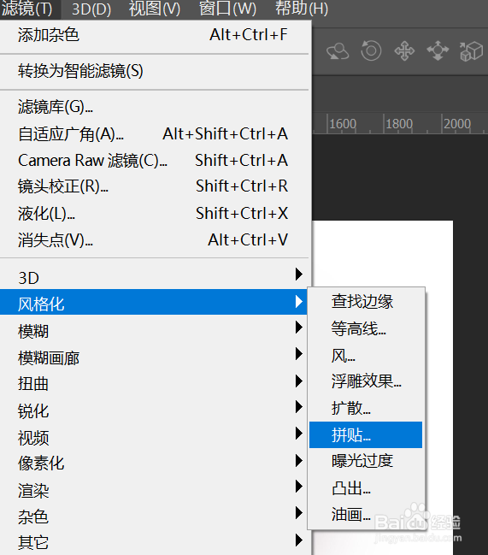The height and width of the screenshot is (555, 488).
Task: Select the 3D pan camera icon
Action: tap(404, 50)
